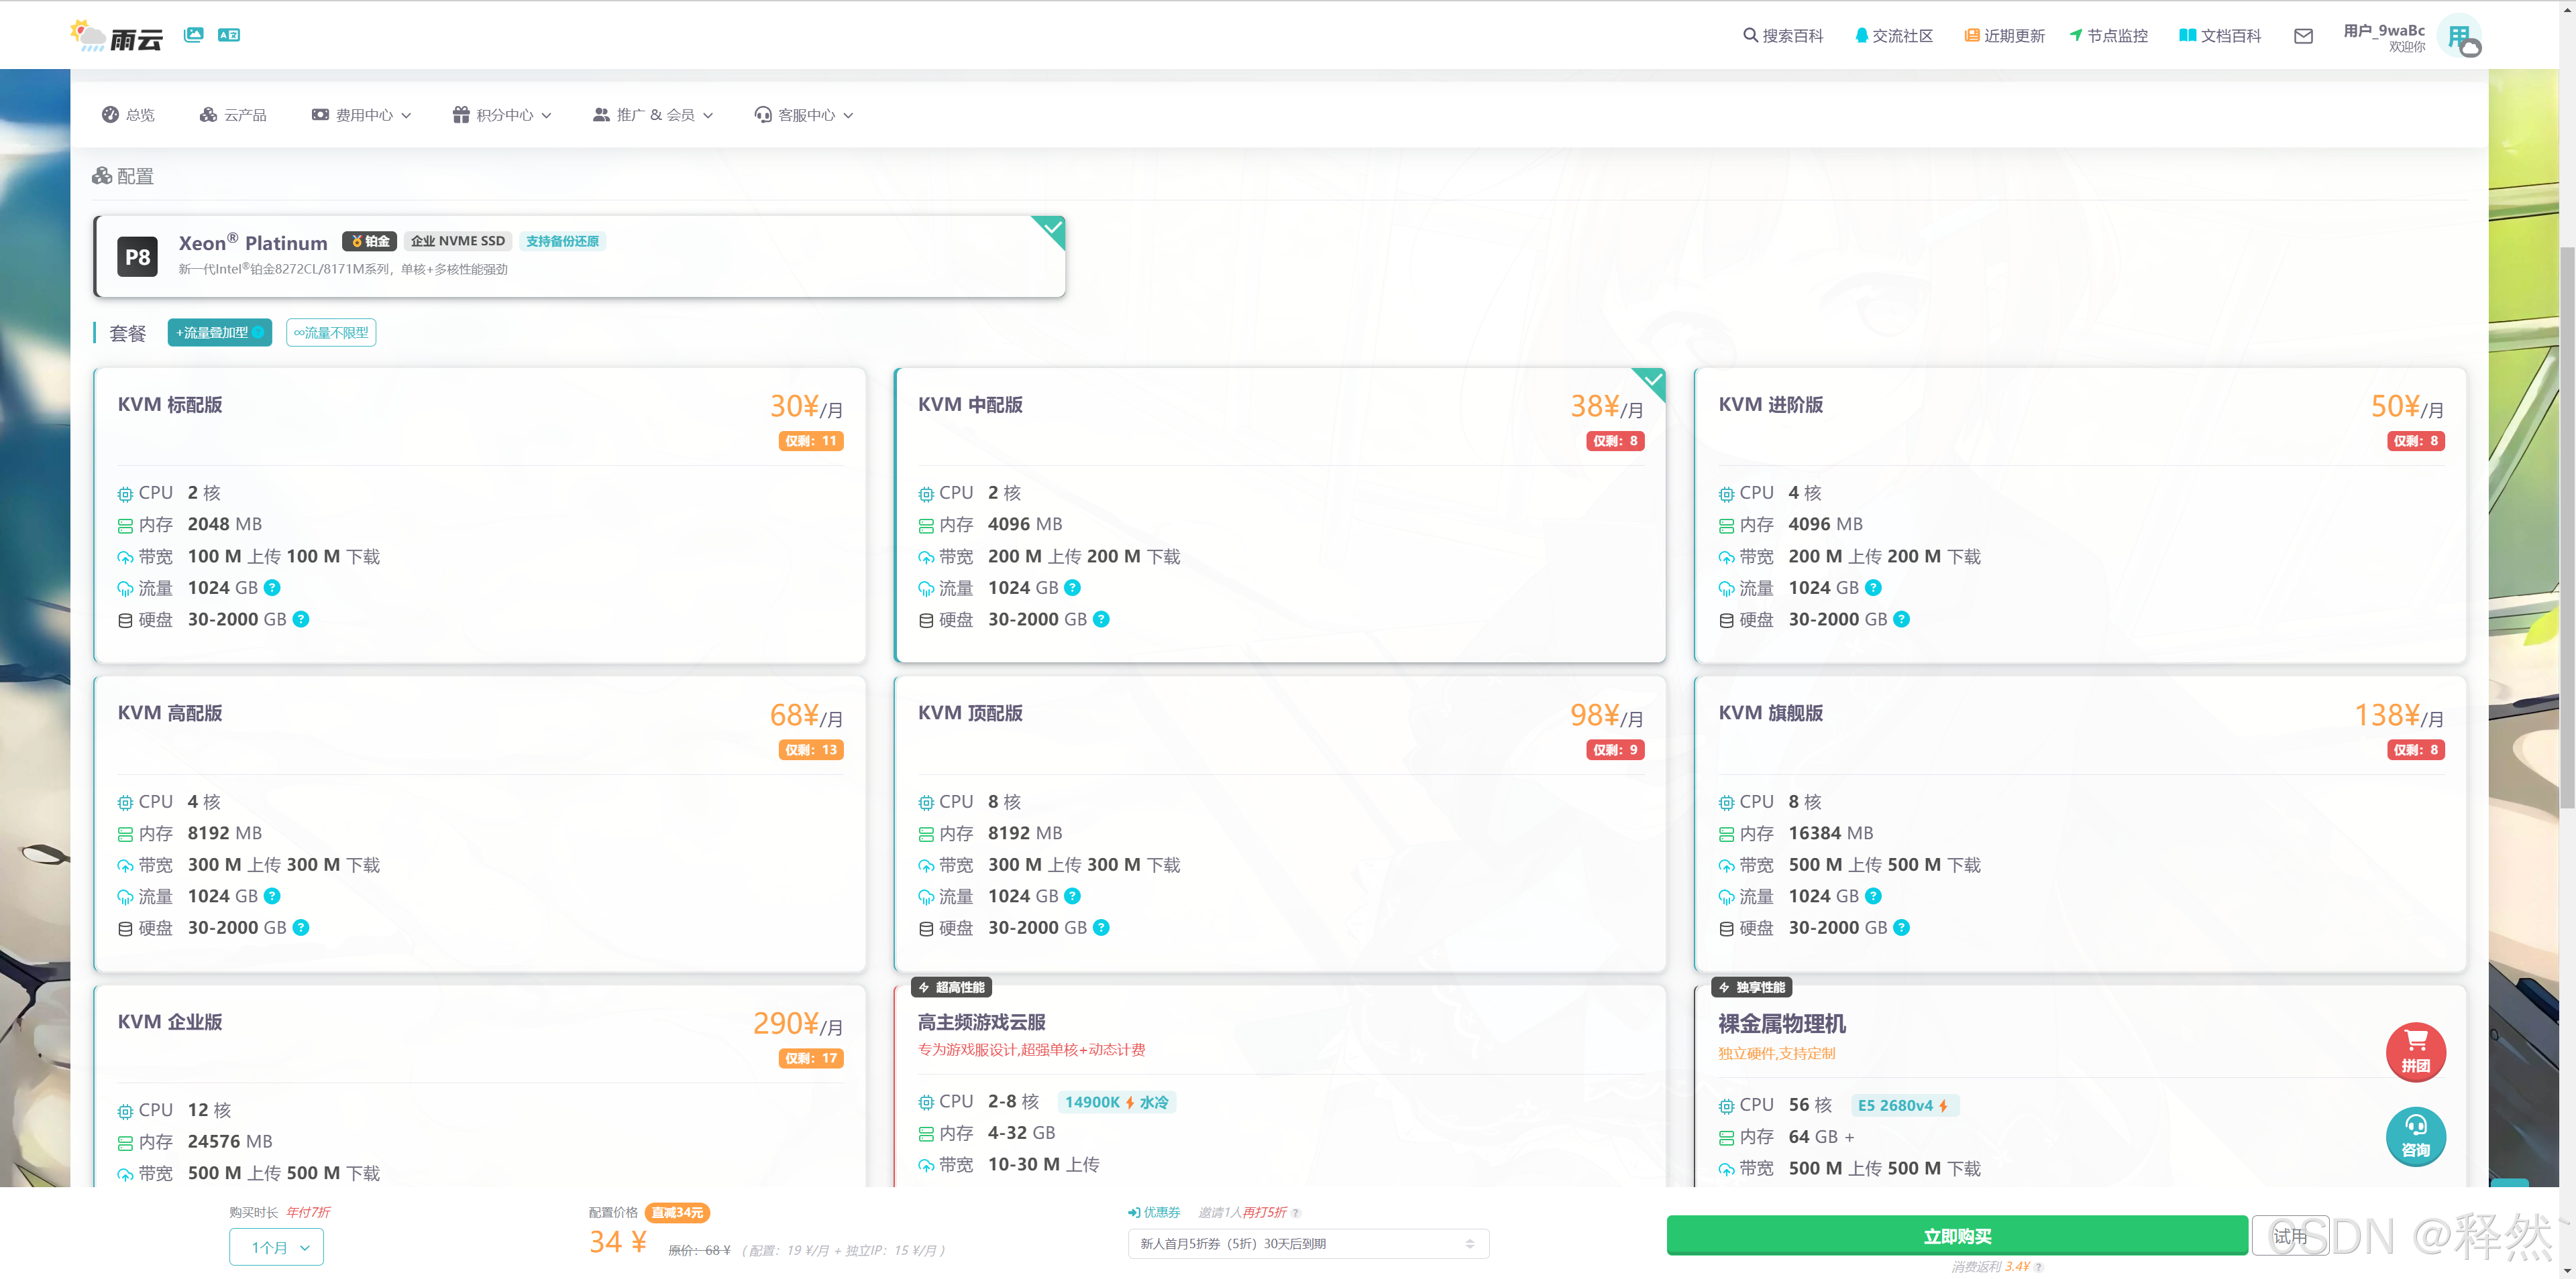Open the 咨询 support headset button
This screenshot has width=2576, height=1279.
click(2415, 1136)
